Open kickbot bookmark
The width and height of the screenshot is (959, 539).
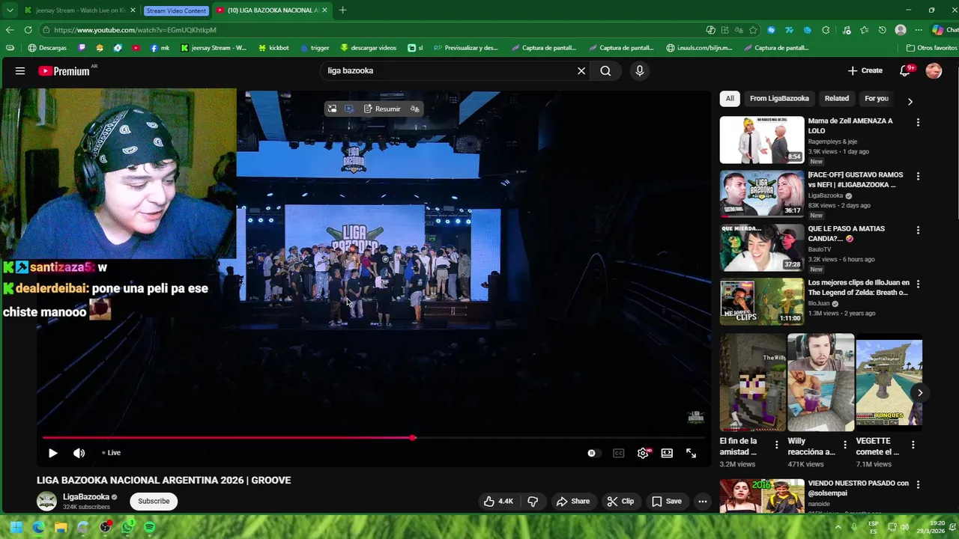click(273, 48)
